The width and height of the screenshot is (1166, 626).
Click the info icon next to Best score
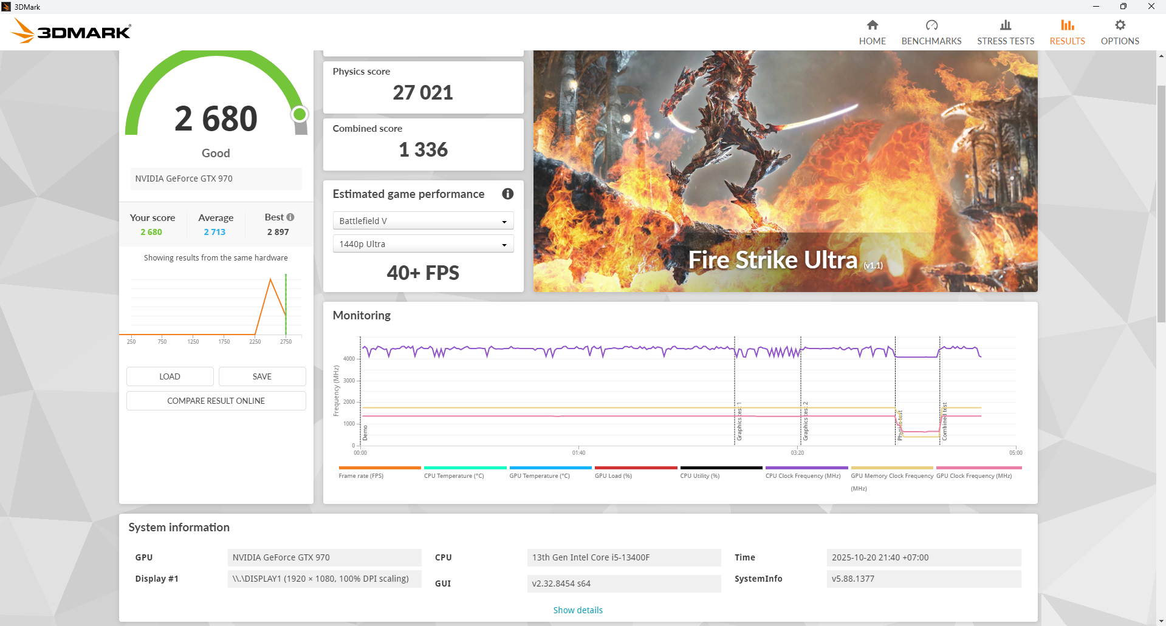tap(290, 217)
